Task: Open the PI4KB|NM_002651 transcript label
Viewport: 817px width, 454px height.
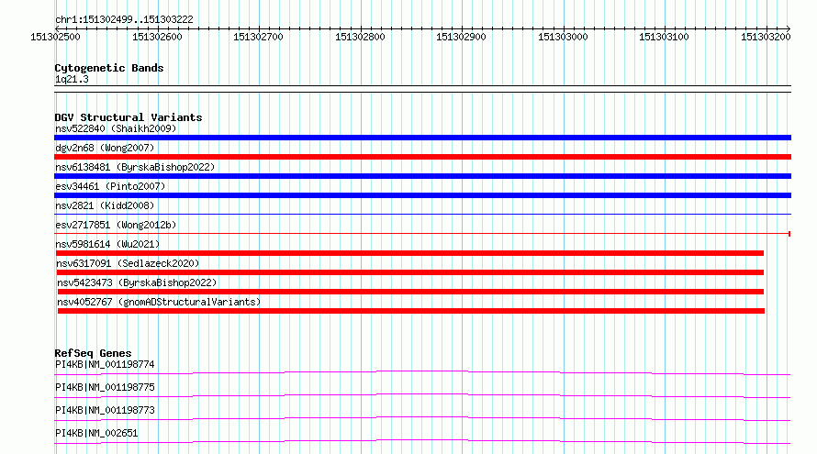Action: click(96, 433)
